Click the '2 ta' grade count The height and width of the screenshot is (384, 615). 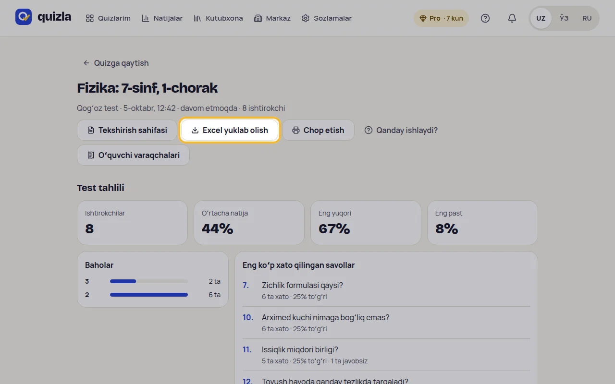point(214,281)
